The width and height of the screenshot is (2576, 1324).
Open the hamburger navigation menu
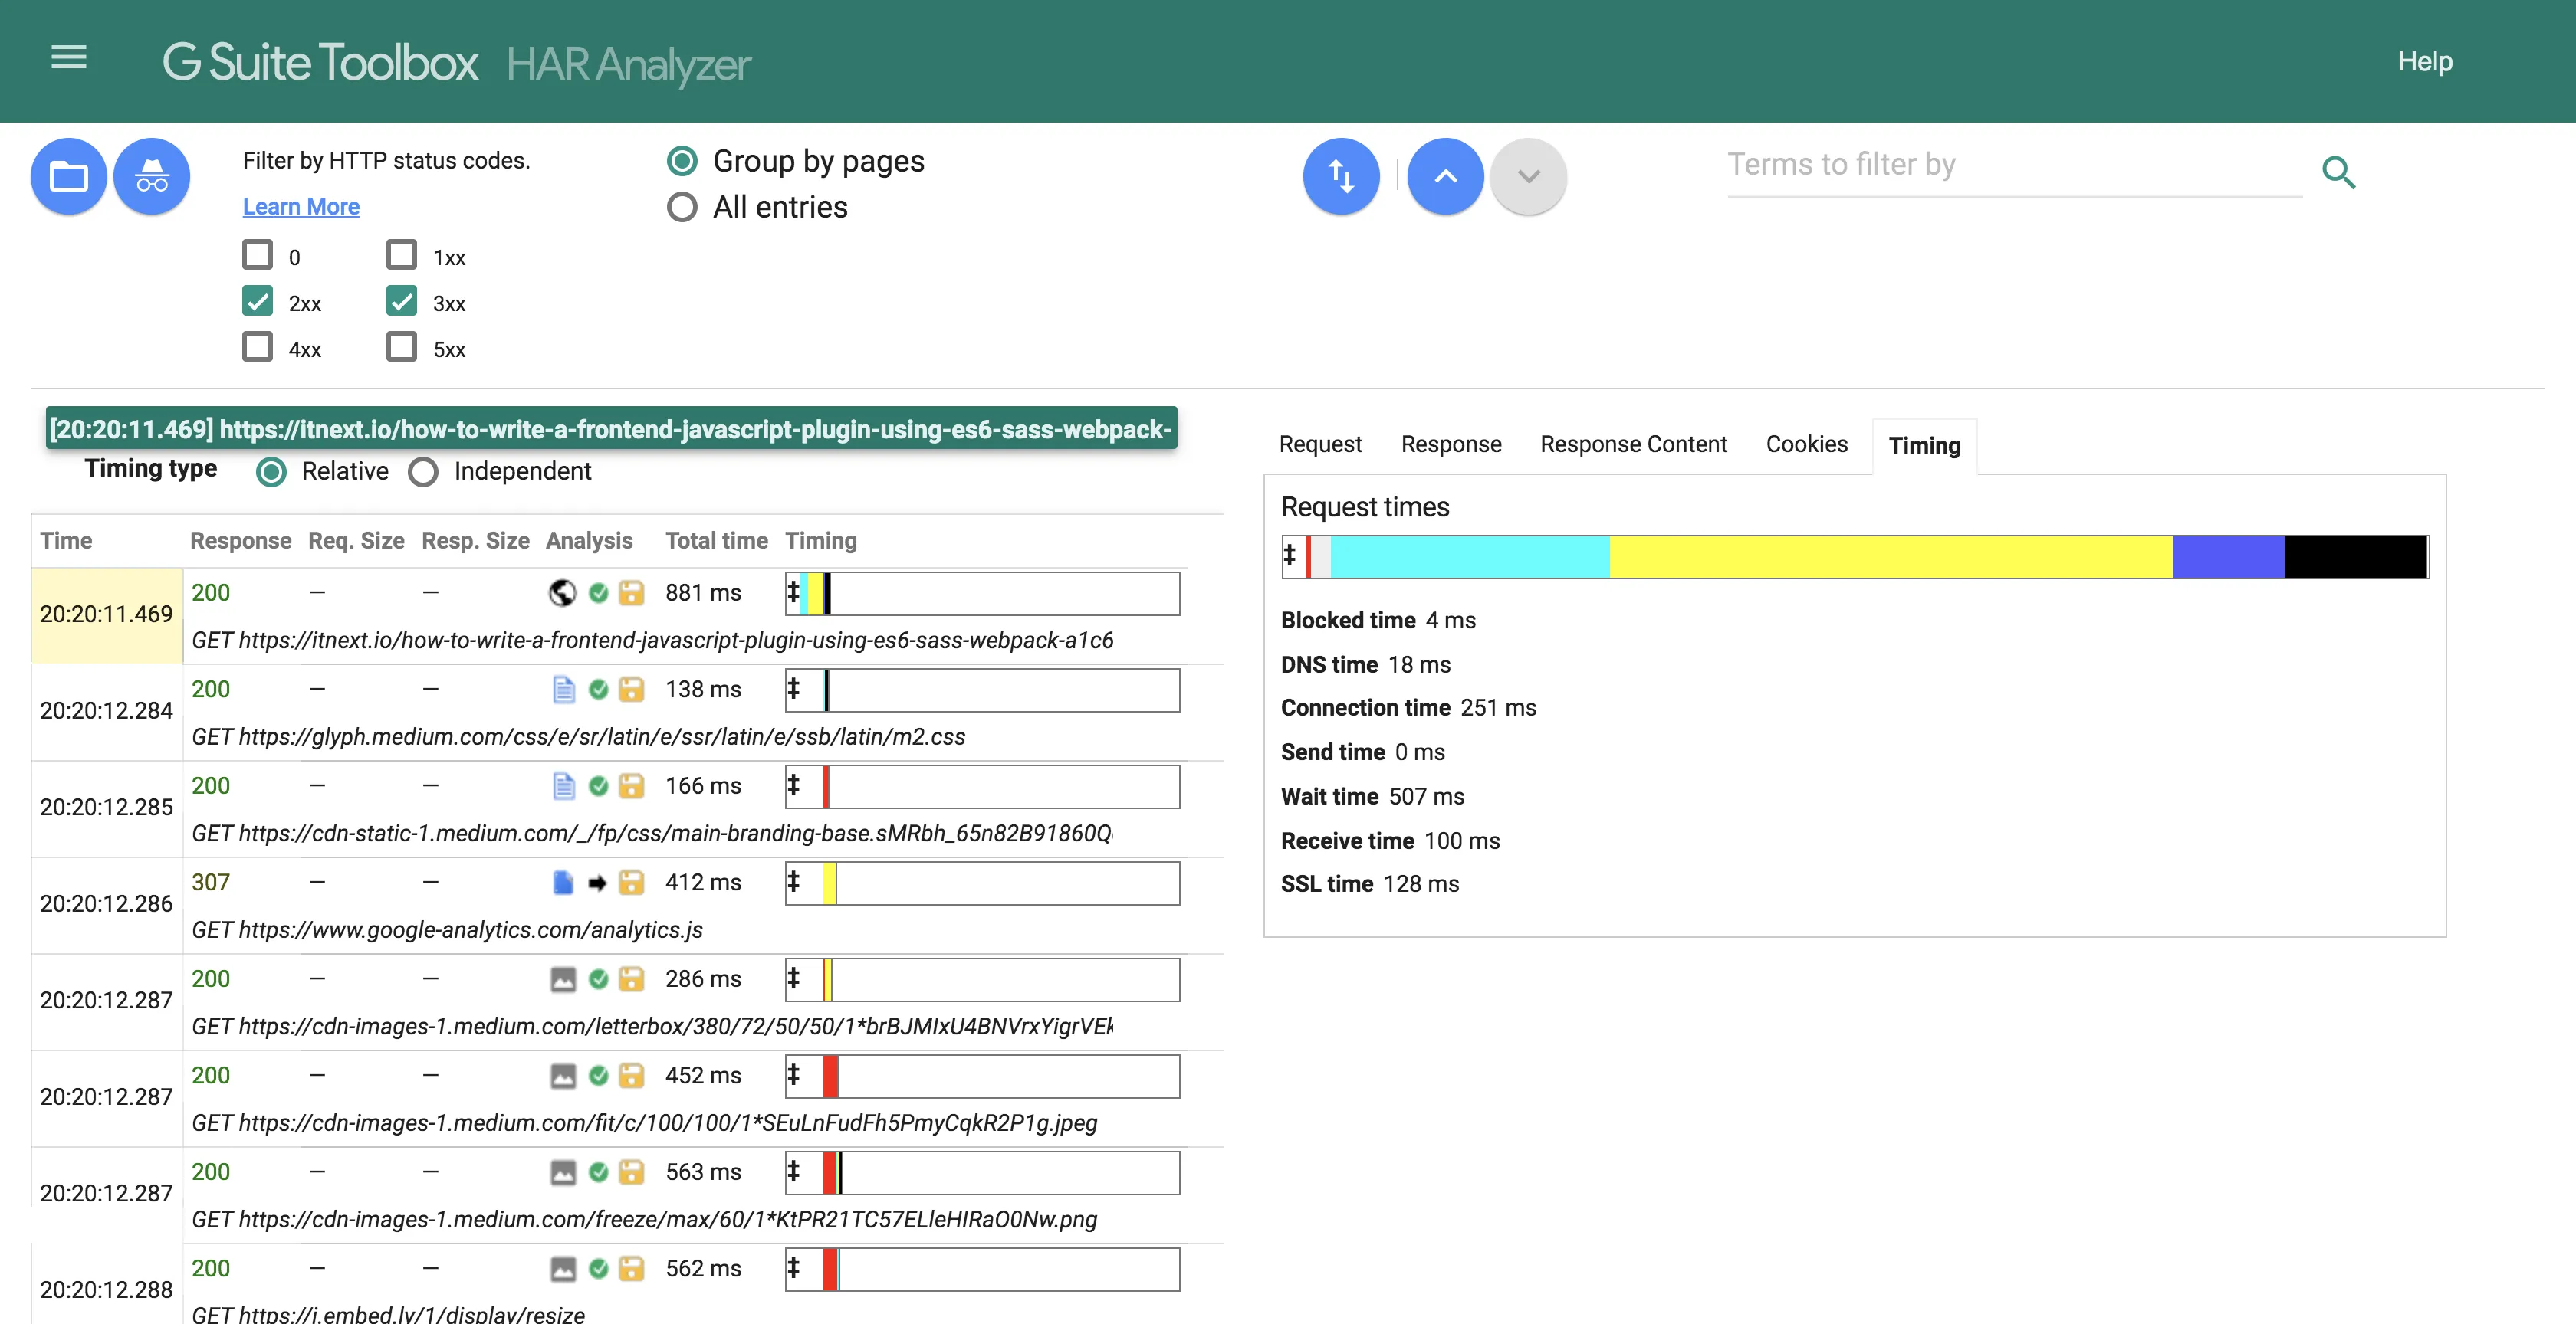69,58
